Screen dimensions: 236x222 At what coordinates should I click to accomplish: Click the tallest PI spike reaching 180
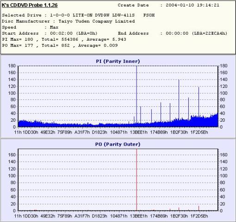(137, 96)
